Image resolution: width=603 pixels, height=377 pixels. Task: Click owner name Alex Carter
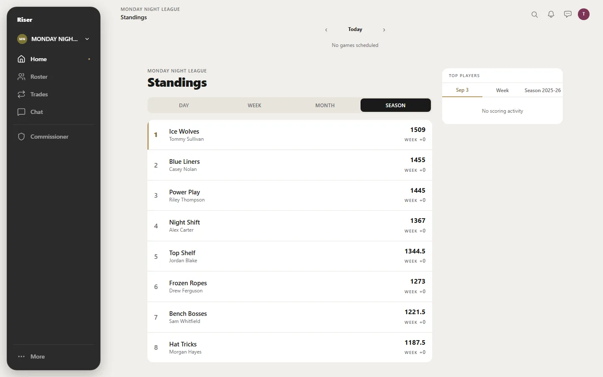181,230
